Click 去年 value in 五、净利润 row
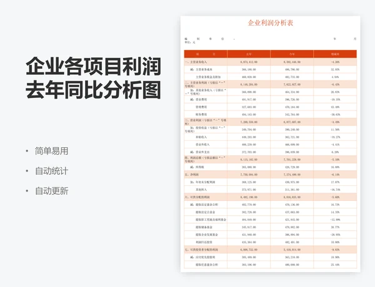 tap(249, 175)
